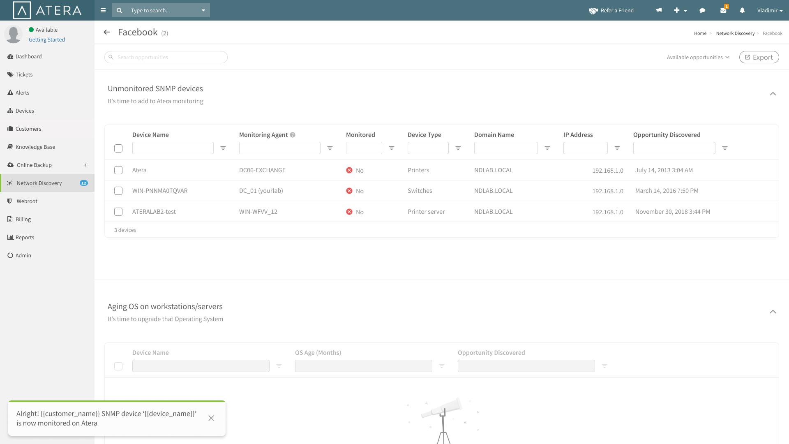Open Dashboard in the sidebar
This screenshot has width=789, height=444.
point(47,56)
